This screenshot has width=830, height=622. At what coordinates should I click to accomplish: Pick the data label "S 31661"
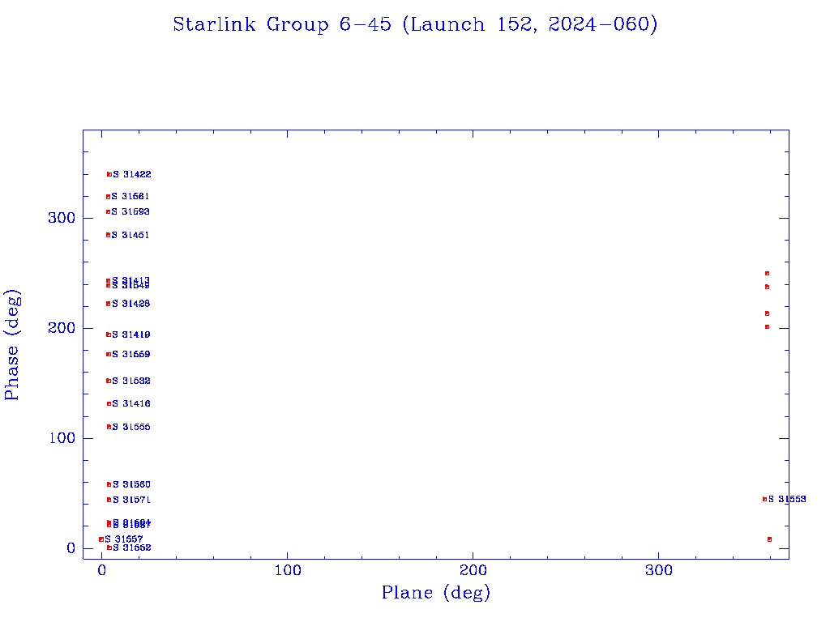tap(130, 197)
